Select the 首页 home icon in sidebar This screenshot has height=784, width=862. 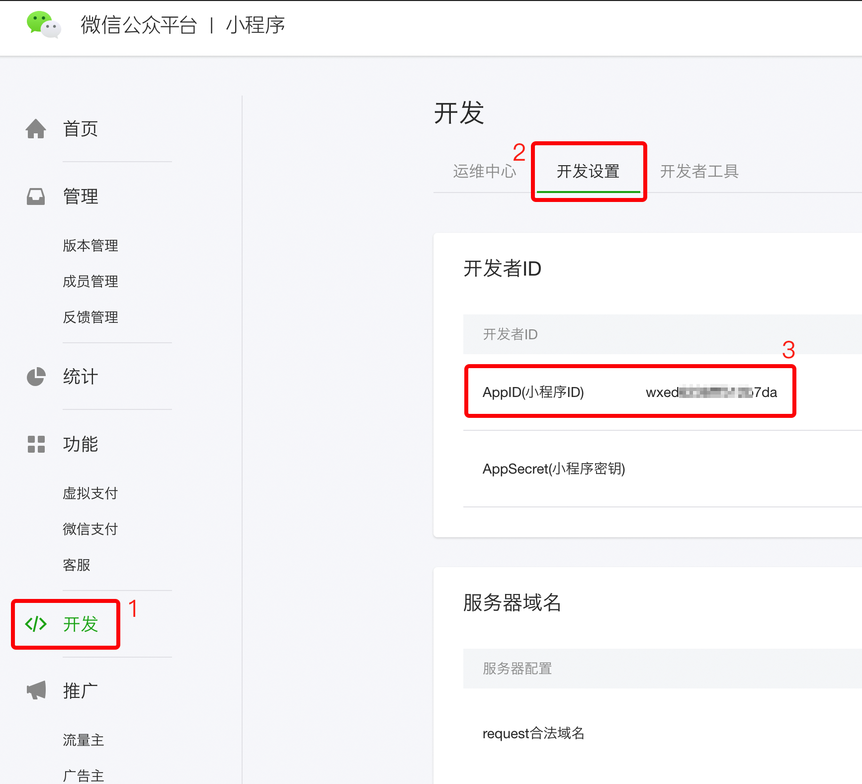coord(36,128)
